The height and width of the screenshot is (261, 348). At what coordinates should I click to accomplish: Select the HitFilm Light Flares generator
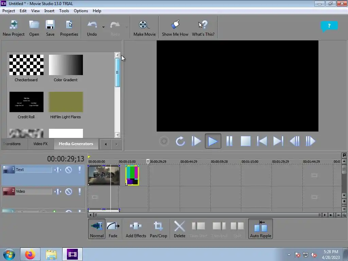pyautogui.click(x=66, y=102)
